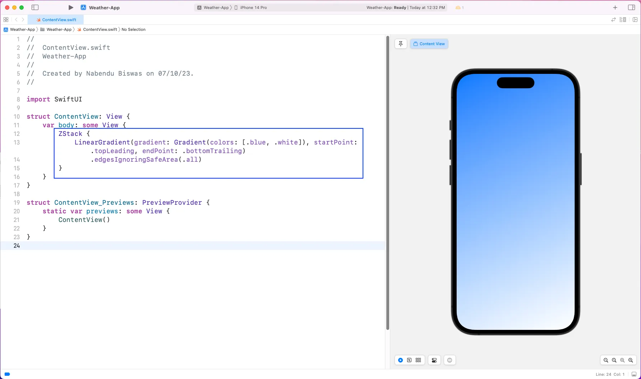Click line number 10 in the gutter
Image resolution: width=641 pixels, height=379 pixels.
[x=17, y=117]
